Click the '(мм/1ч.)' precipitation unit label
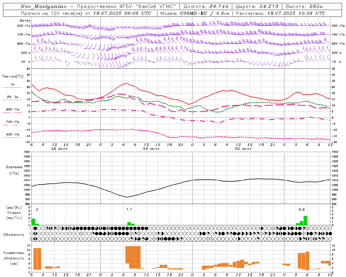This screenshot has height=277, width=346. (14, 218)
